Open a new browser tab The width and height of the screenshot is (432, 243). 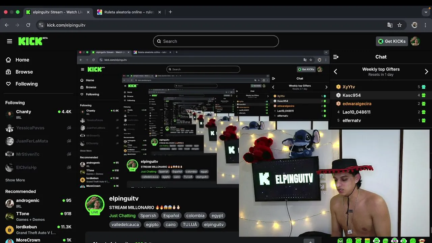[170, 12]
